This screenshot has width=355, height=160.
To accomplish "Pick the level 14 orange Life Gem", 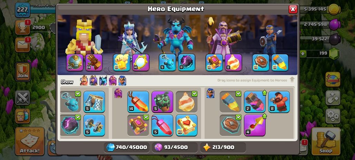I will tap(138, 102).
